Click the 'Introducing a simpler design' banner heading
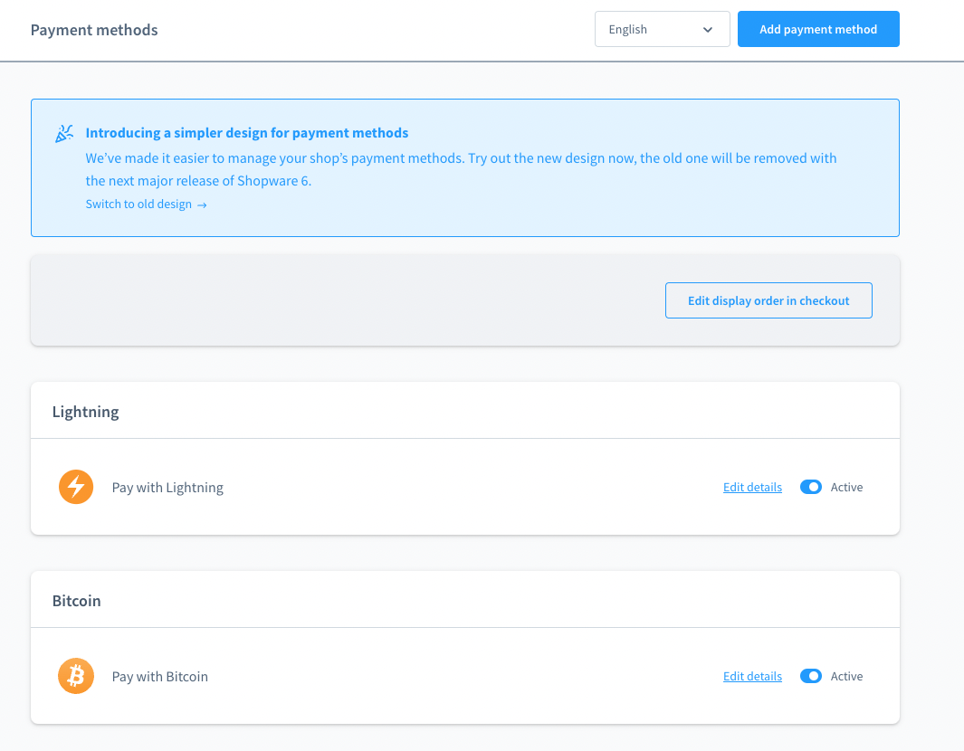This screenshot has height=751, width=964. point(246,133)
